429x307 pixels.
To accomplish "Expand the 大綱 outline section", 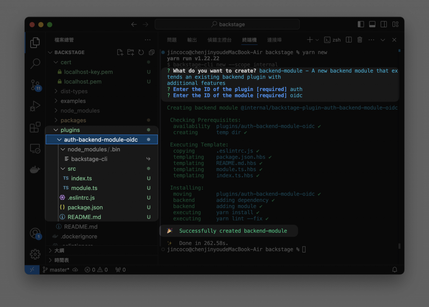I will pyautogui.click(x=102, y=250).
